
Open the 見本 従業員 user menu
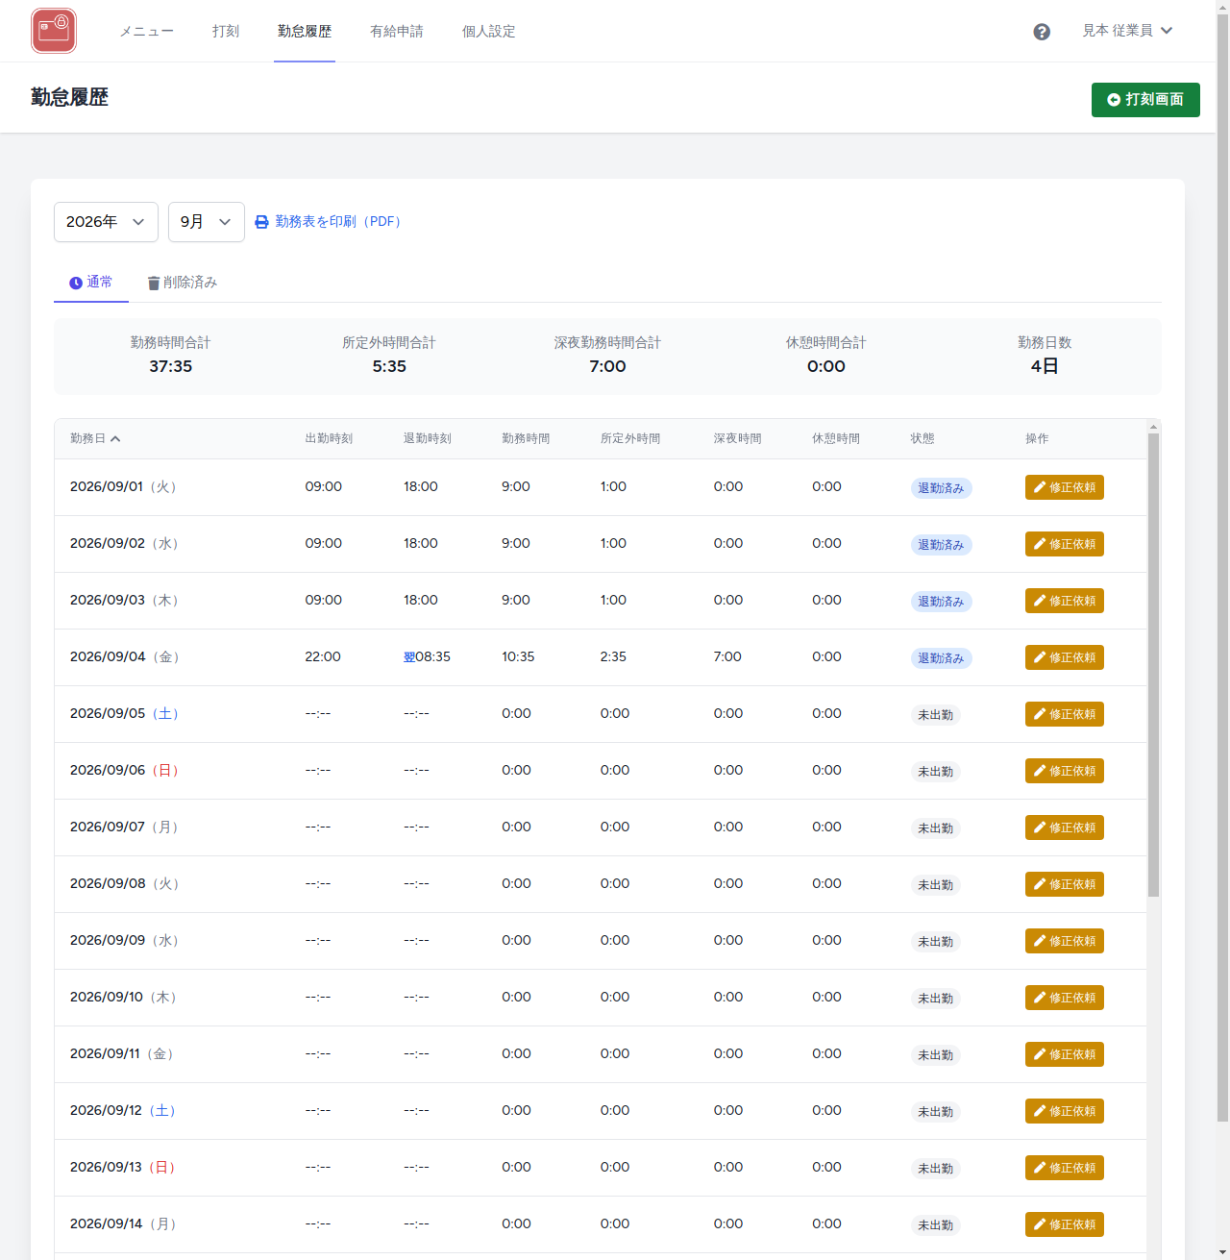1127,31
